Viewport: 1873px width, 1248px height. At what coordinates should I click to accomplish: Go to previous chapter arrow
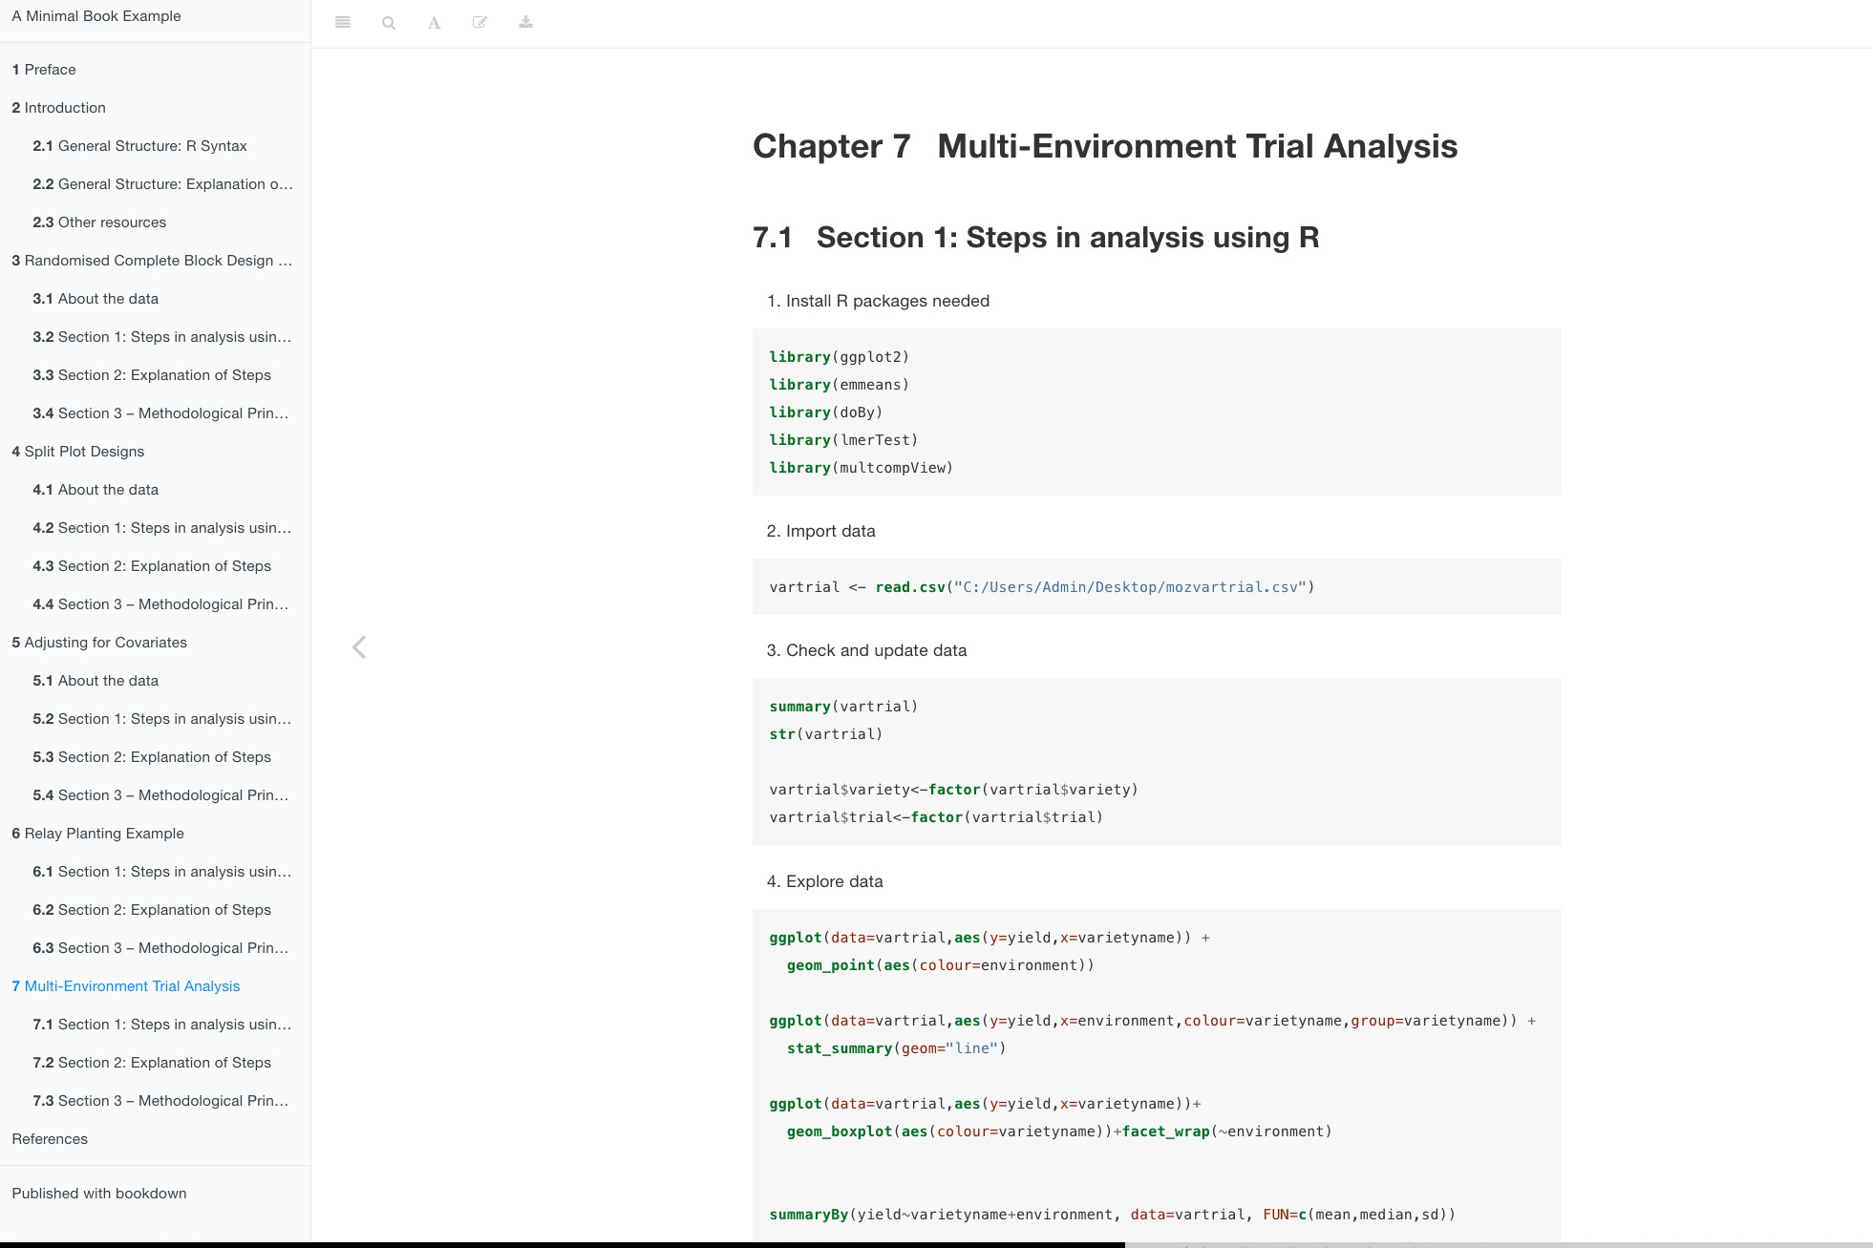click(359, 647)
